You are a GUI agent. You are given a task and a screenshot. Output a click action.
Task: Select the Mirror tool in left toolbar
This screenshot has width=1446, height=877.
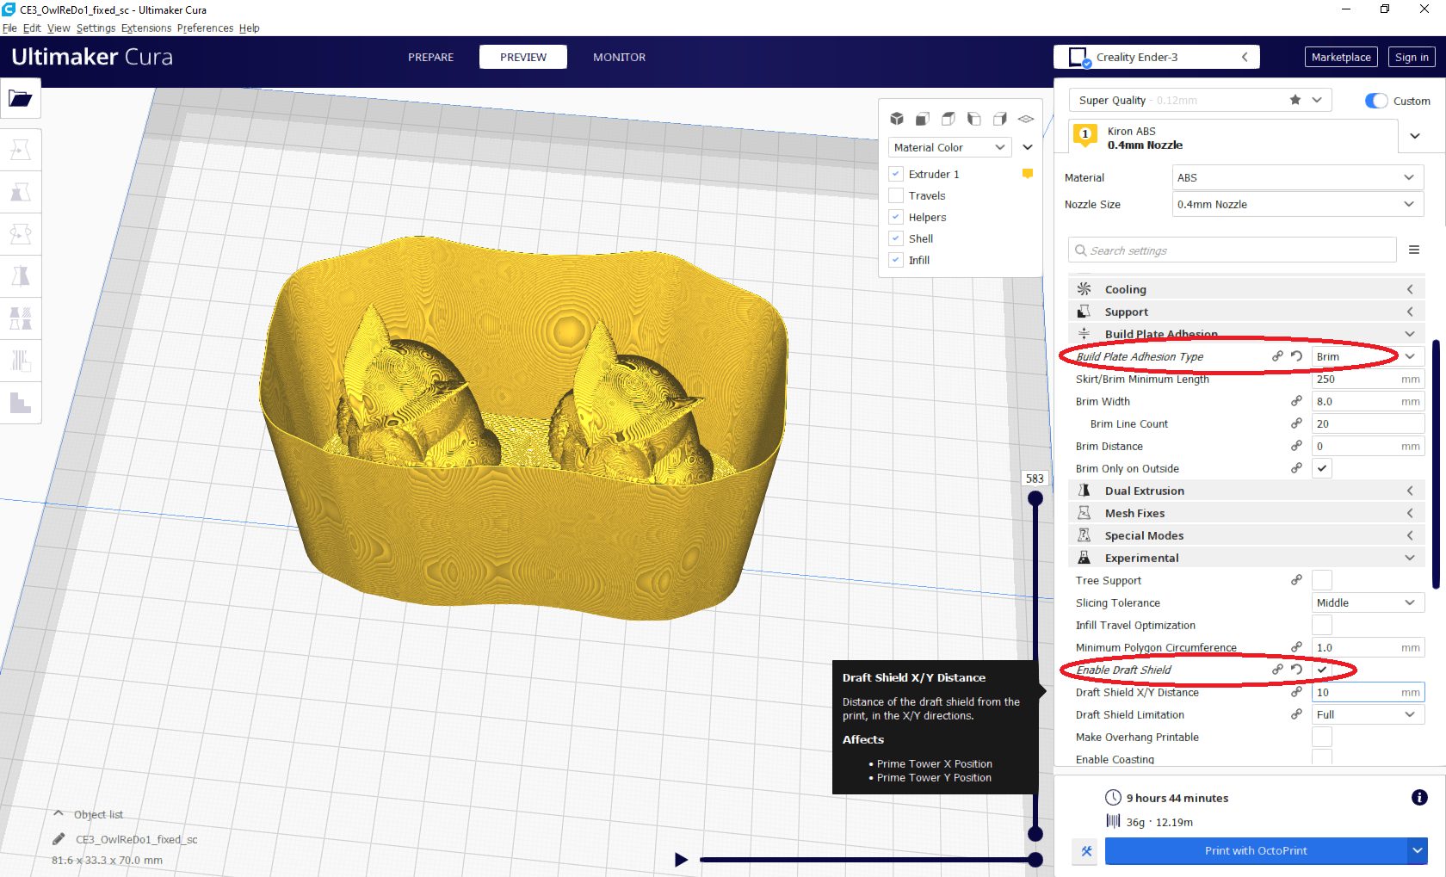click(x=21, y=276)
